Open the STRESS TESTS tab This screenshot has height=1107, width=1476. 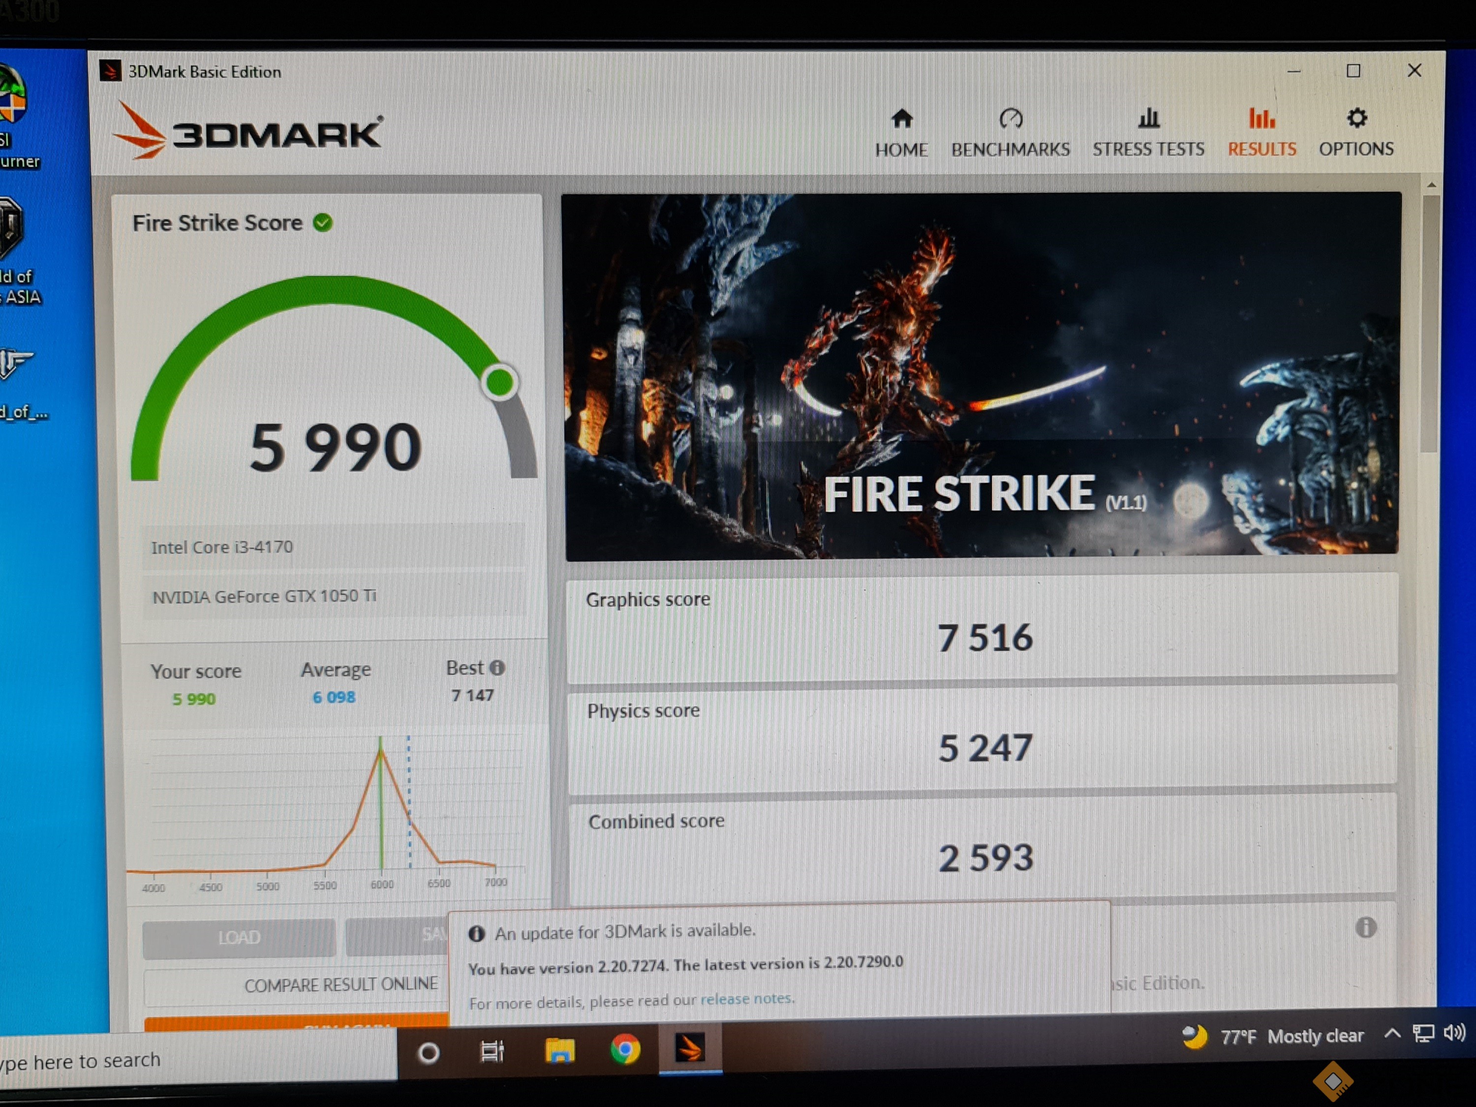[x=1148, y=133]
